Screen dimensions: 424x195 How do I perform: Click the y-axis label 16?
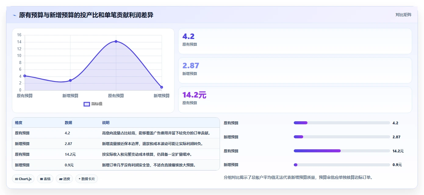click(x=19, y=35)
